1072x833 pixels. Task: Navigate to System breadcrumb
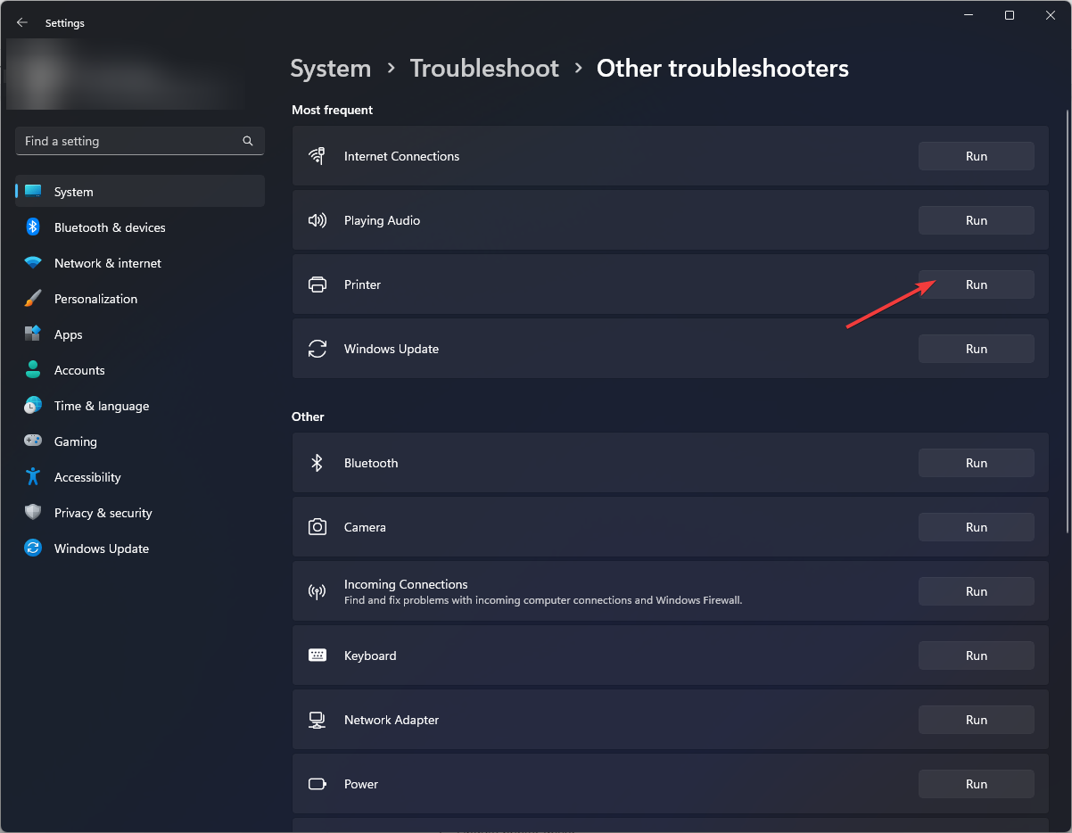click(x=331, y=69)
